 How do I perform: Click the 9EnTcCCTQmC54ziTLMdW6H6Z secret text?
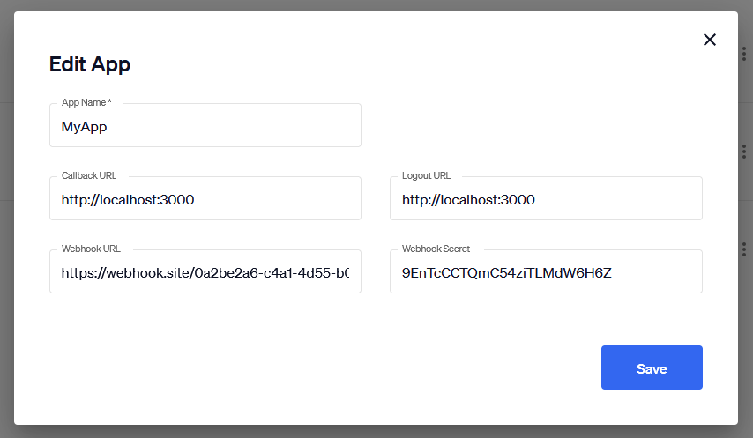click(x=506, y=273)
